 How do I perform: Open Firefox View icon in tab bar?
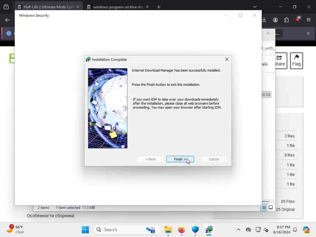coord(6,7)
